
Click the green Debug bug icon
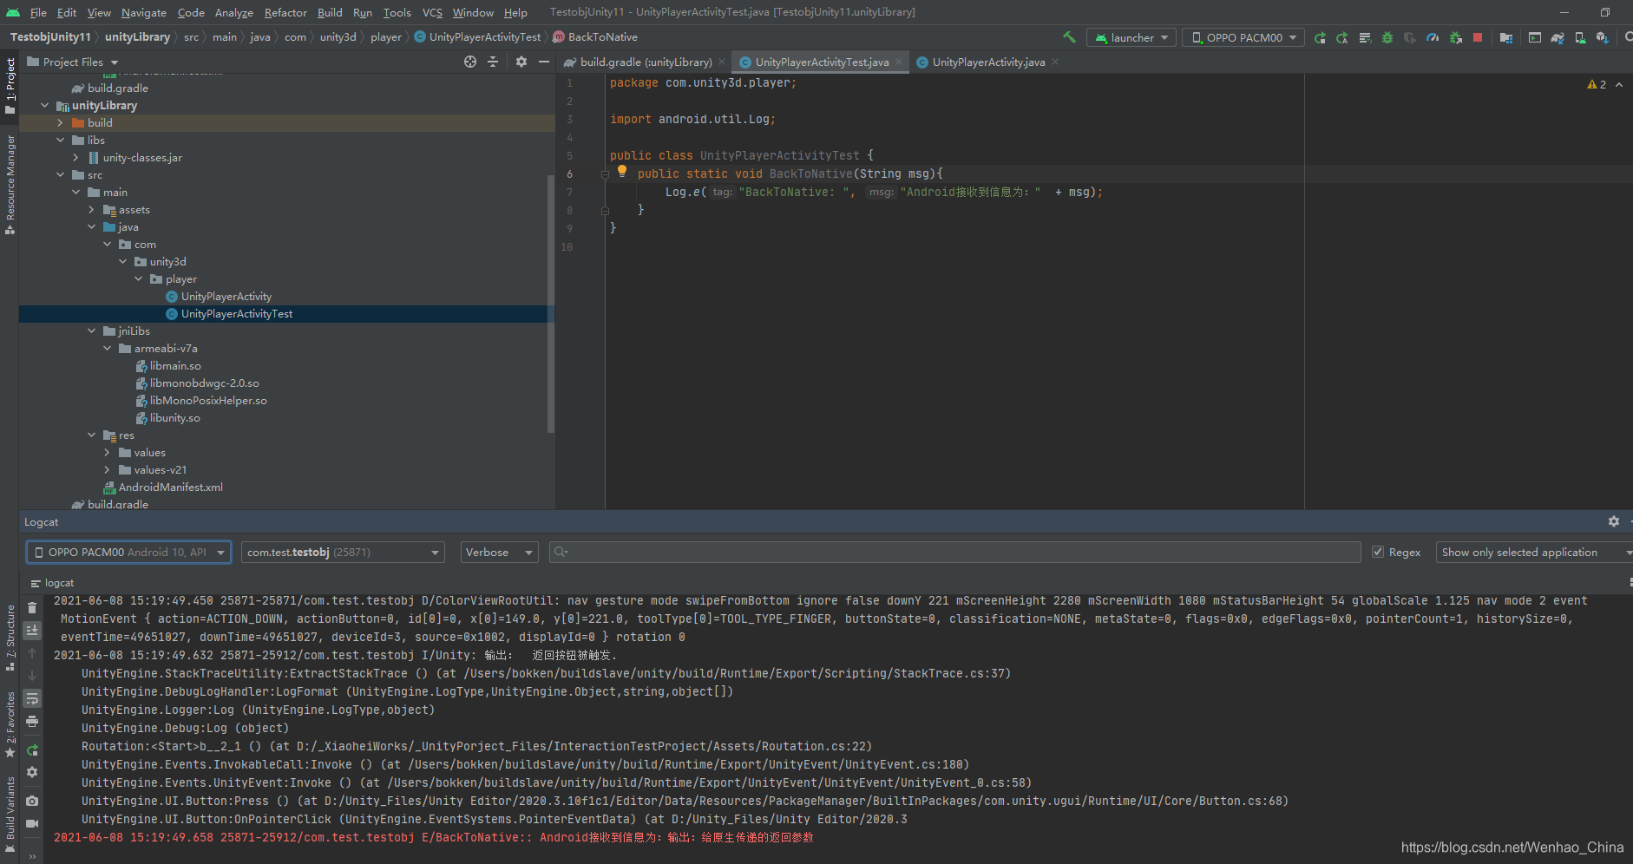point(1387,37)
